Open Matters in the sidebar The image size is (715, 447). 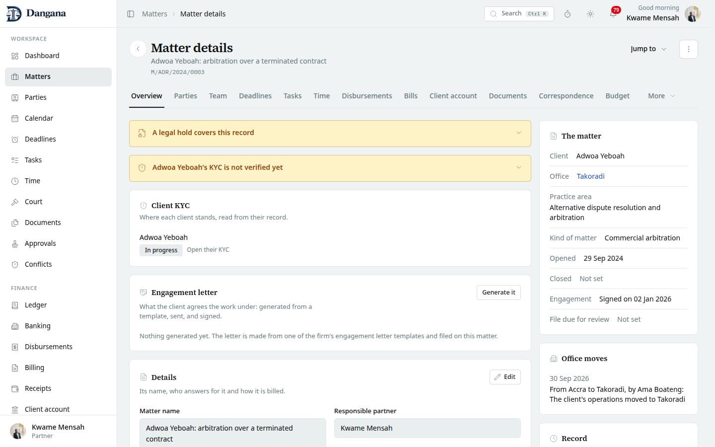coord(58,76)
